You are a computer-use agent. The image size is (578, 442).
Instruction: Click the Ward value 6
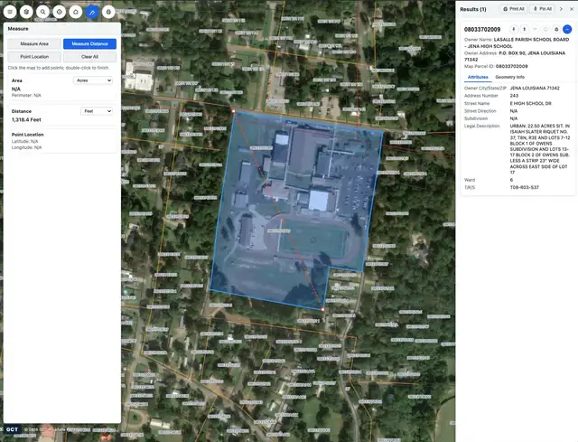(511, 180)
